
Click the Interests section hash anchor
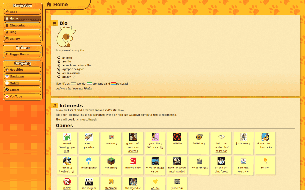coord(55,106)
